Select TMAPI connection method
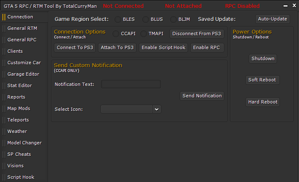 (144, 34)
